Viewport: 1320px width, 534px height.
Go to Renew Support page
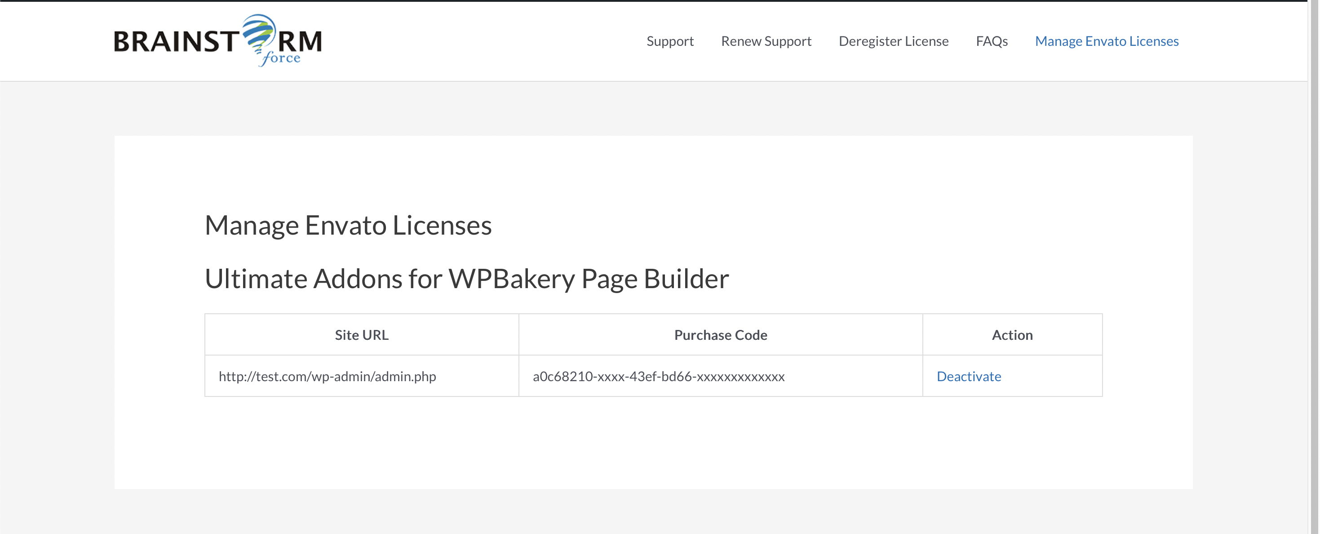766,41
